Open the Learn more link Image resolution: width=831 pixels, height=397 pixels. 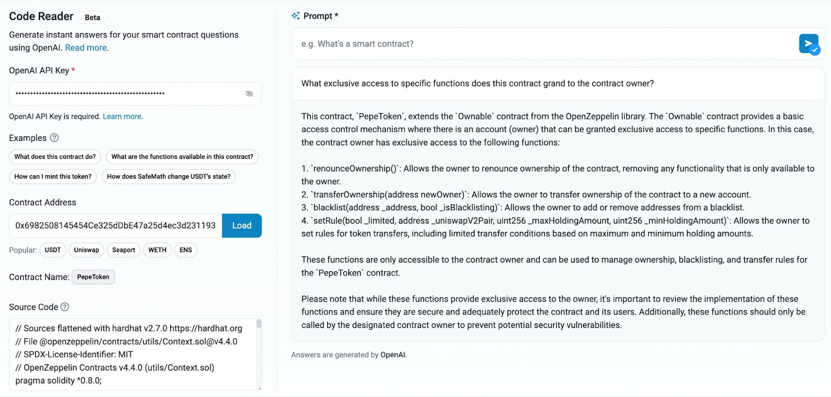[122, 116]
